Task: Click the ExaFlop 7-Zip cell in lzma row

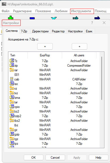Action: pos(45,98)
